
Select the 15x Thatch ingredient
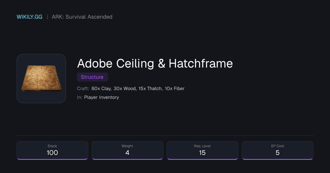[x=151, y=88]
